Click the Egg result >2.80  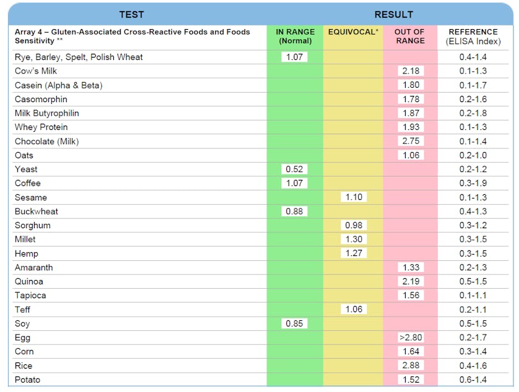pyautogui.click(x=411, y=338)
